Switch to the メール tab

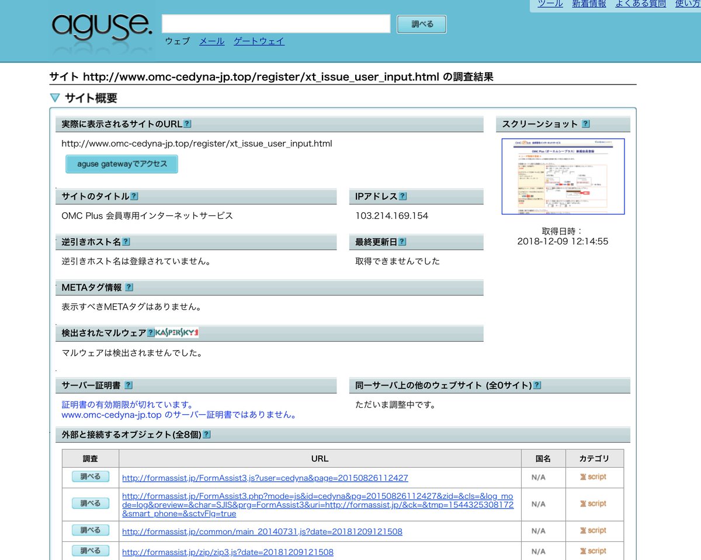(x=211, y=41)
